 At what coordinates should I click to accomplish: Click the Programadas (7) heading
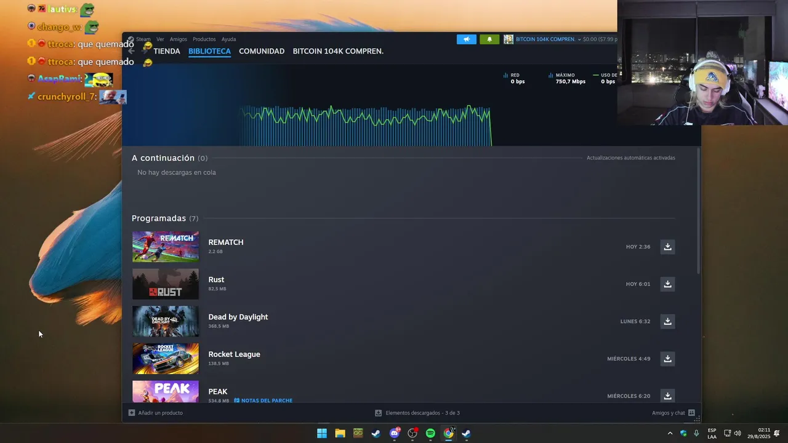pos(165,218)
